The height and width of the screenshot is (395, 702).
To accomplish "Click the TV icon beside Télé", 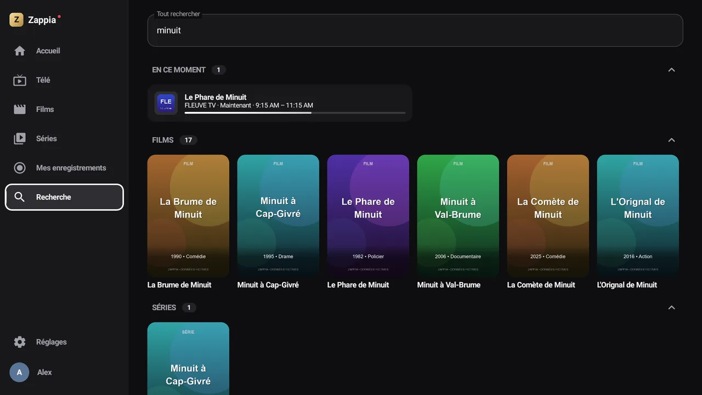I will coord(20,80).
